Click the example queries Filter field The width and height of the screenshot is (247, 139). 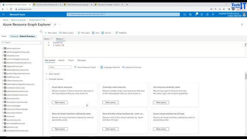60,67
